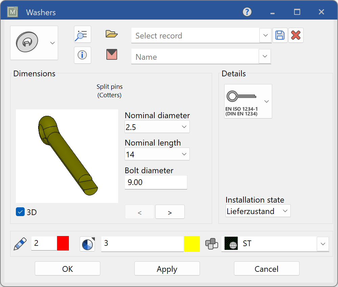This screenshot has height=287, width=338.
Task: Open the part search dialog via magnifier icon
Action: coord(82,34)
